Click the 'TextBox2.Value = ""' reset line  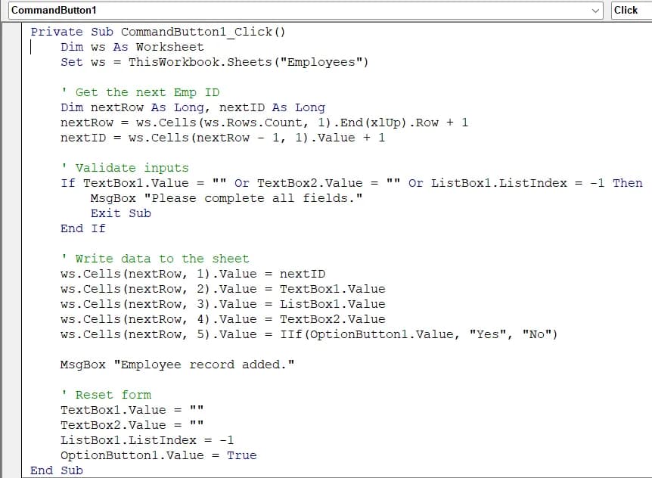click(132, 425)
